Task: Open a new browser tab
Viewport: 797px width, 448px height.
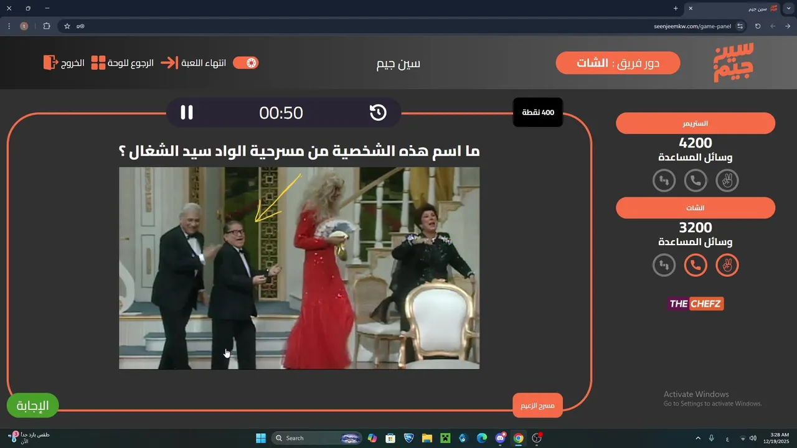Action: (x=676, y=8)
